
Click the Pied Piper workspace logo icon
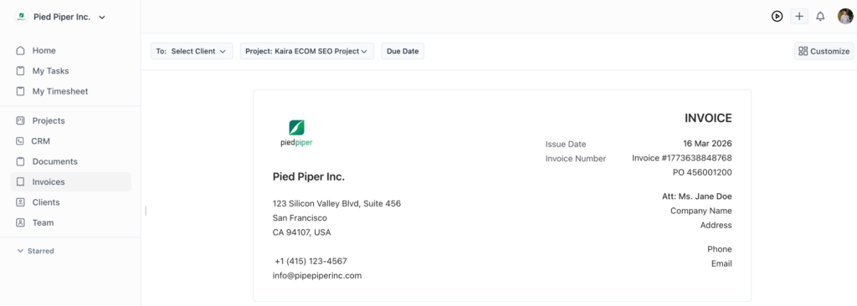(21, 17)
